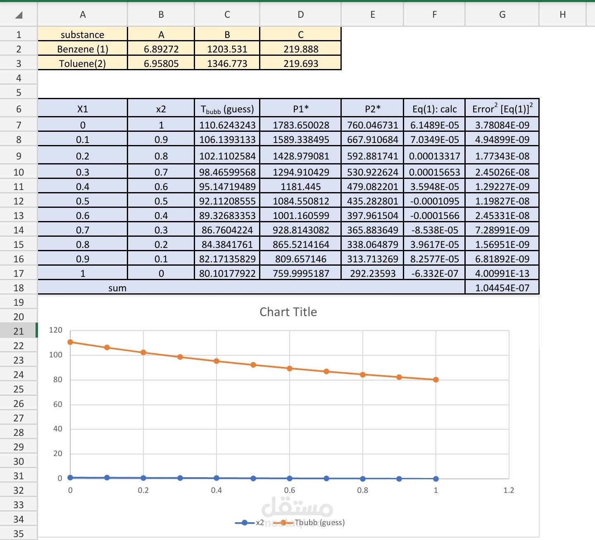
Task: Select column B header
Action: [x=161, y=14]
